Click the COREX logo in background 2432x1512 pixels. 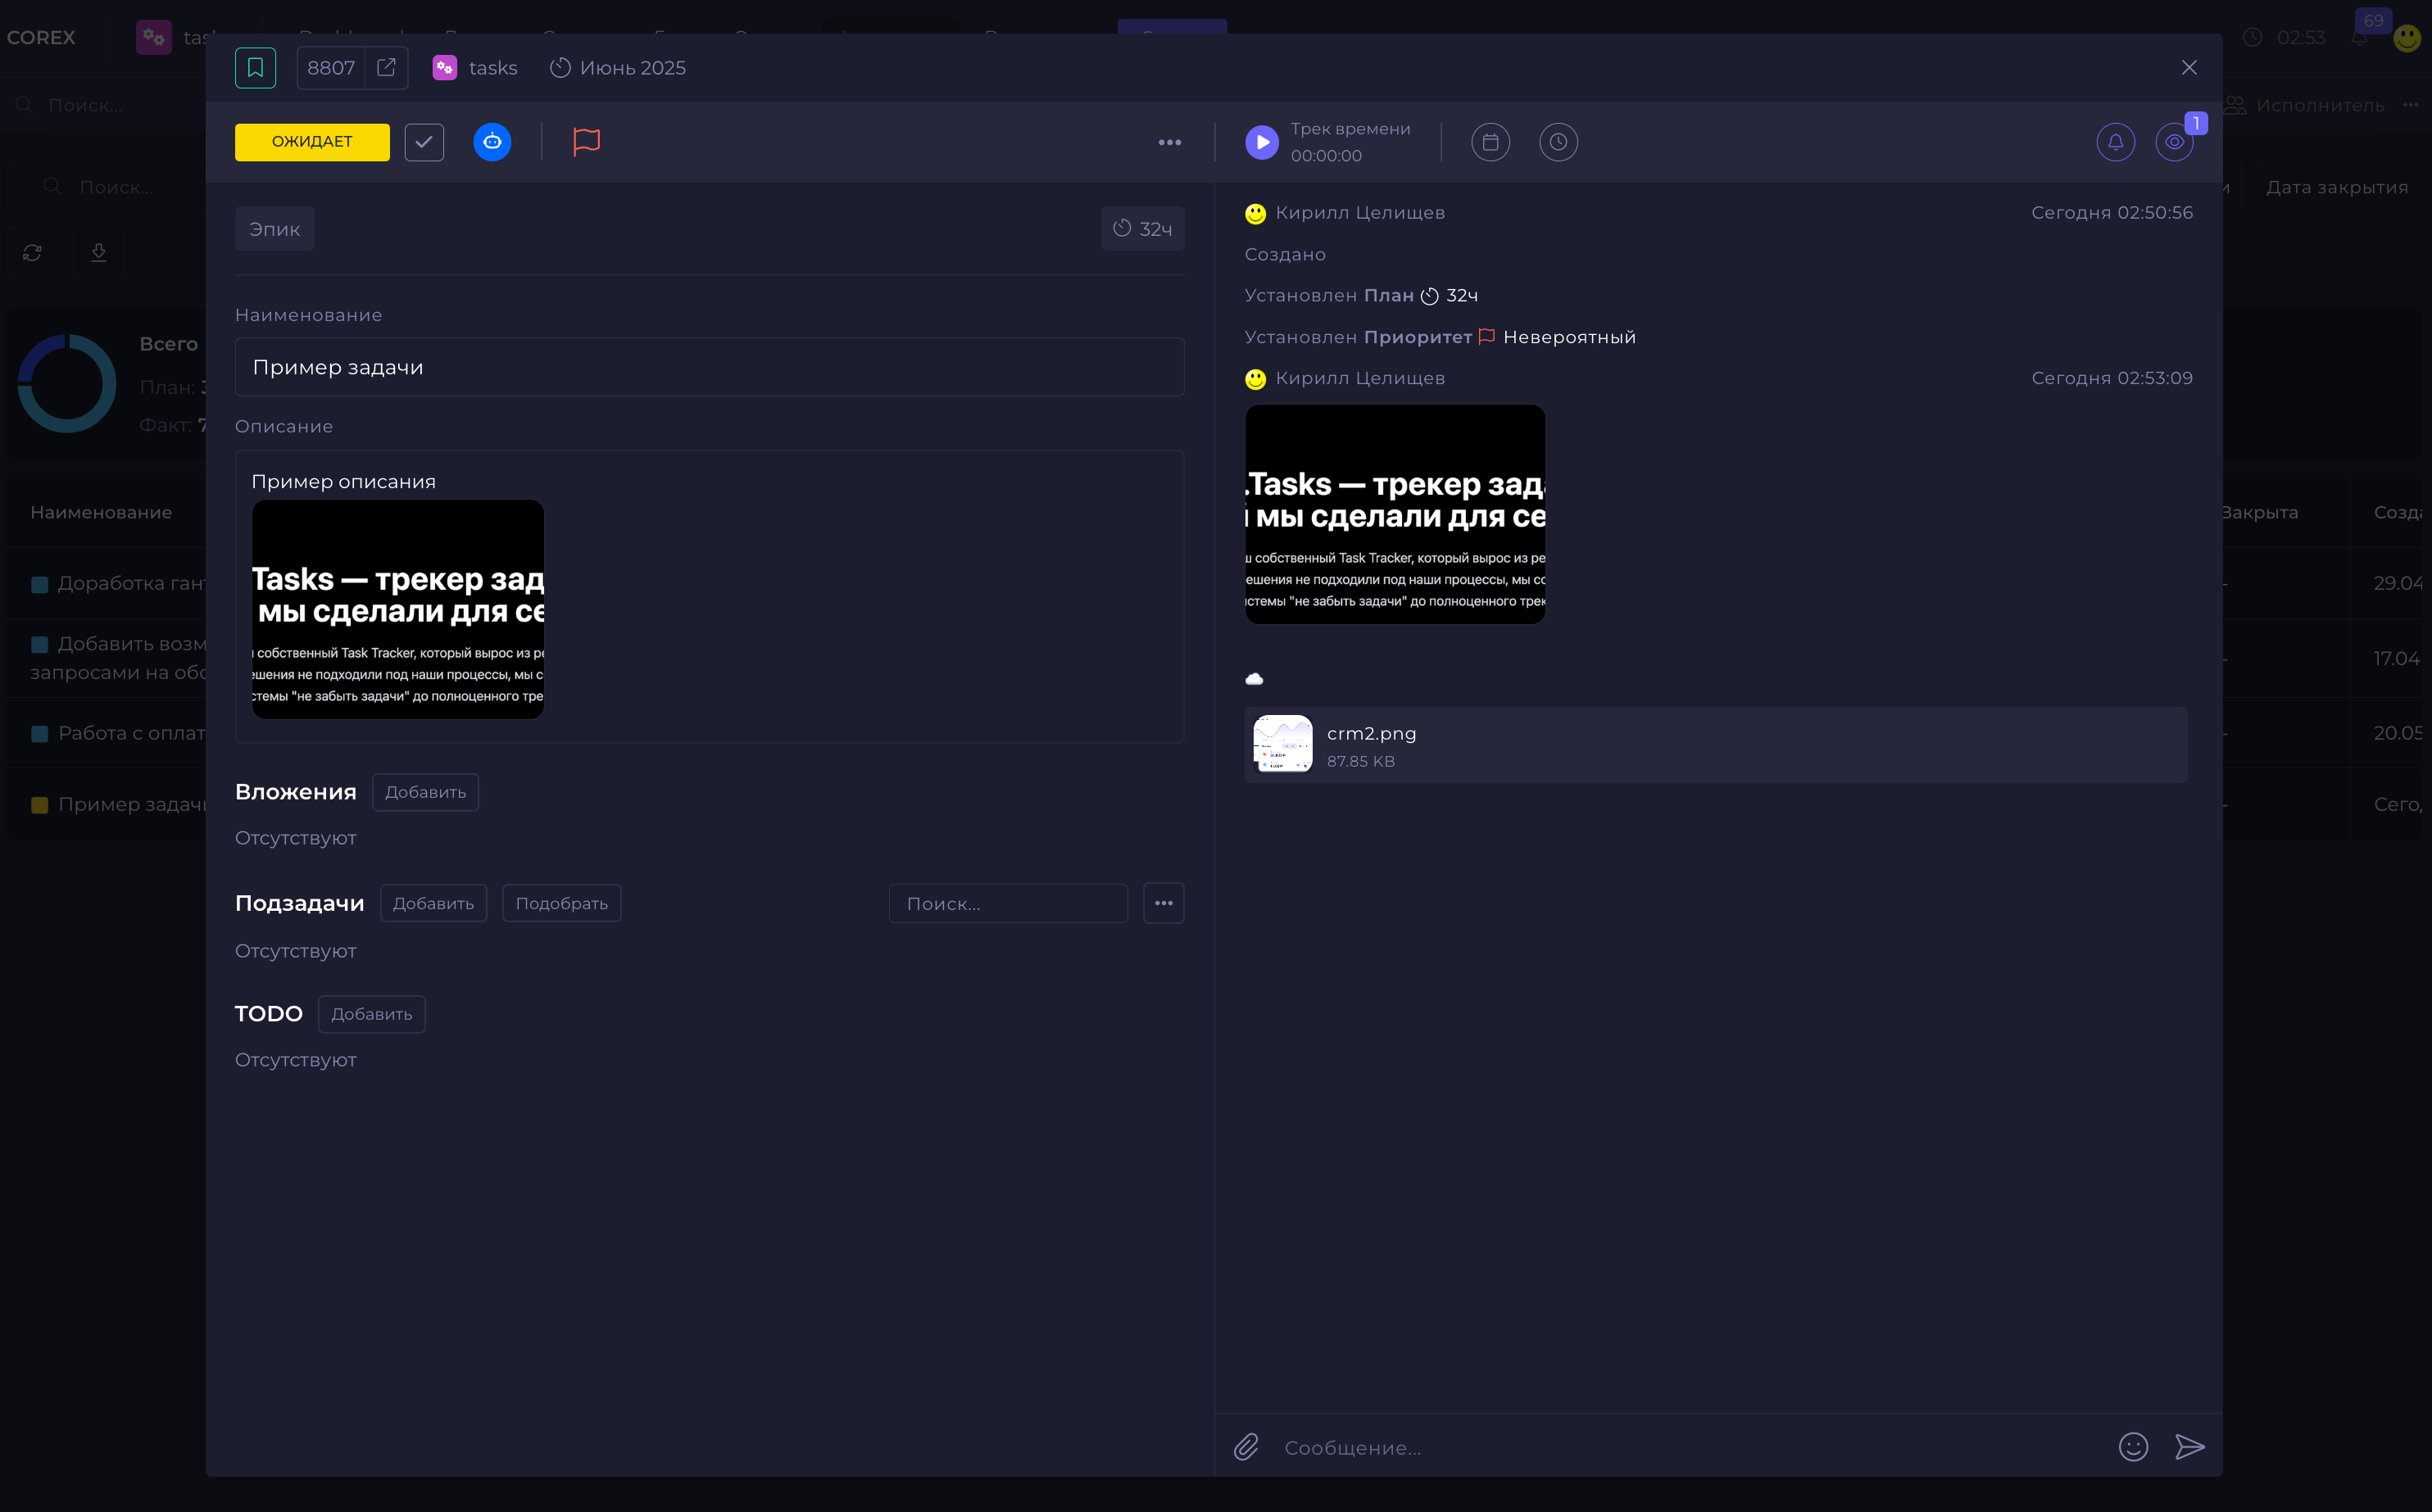point(41,37)
